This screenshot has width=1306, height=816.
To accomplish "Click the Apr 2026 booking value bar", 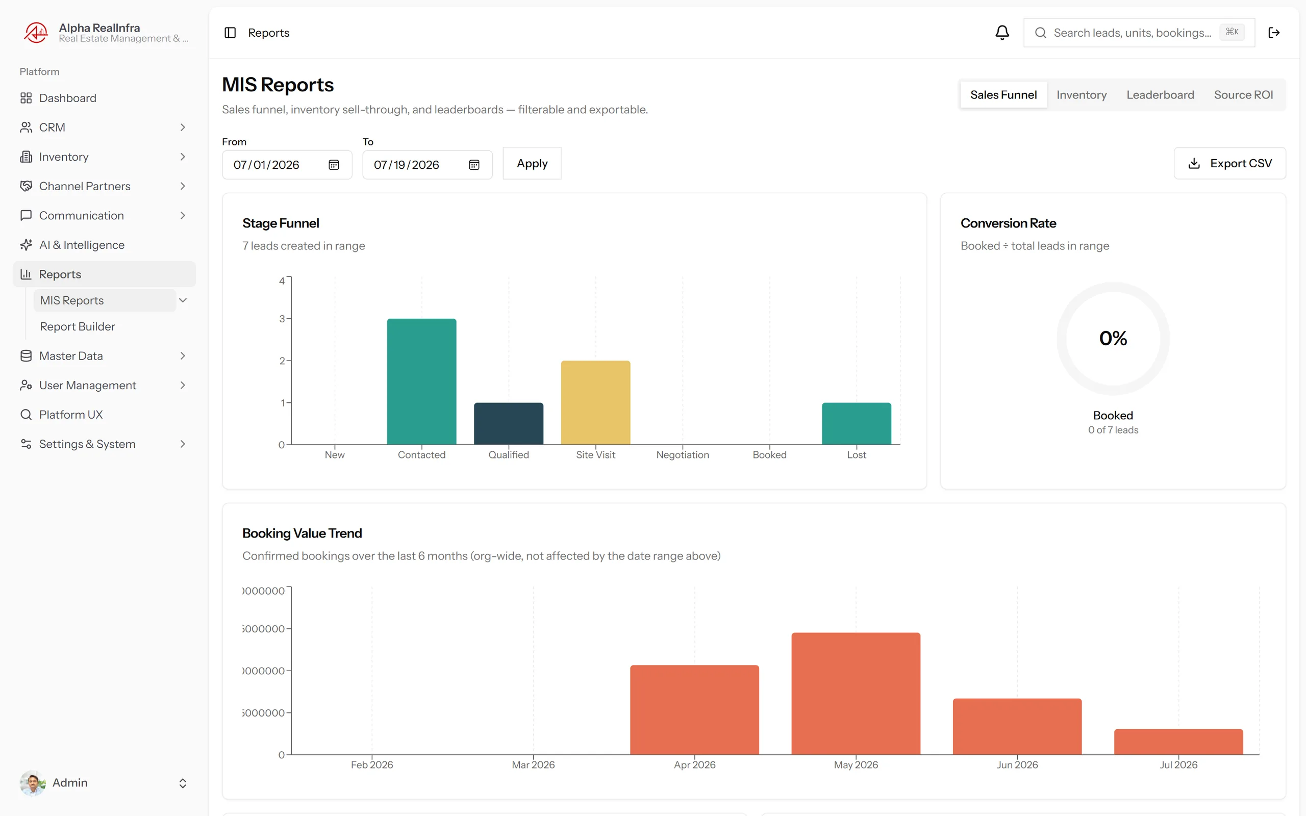I will pos(694,710).
